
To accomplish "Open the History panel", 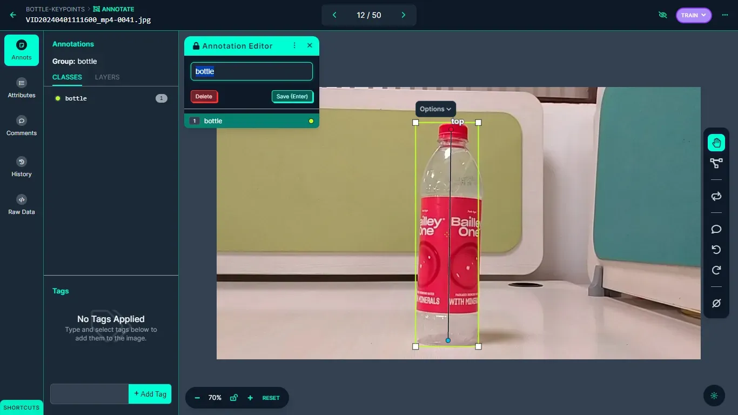I will click(x=21, y=166).
